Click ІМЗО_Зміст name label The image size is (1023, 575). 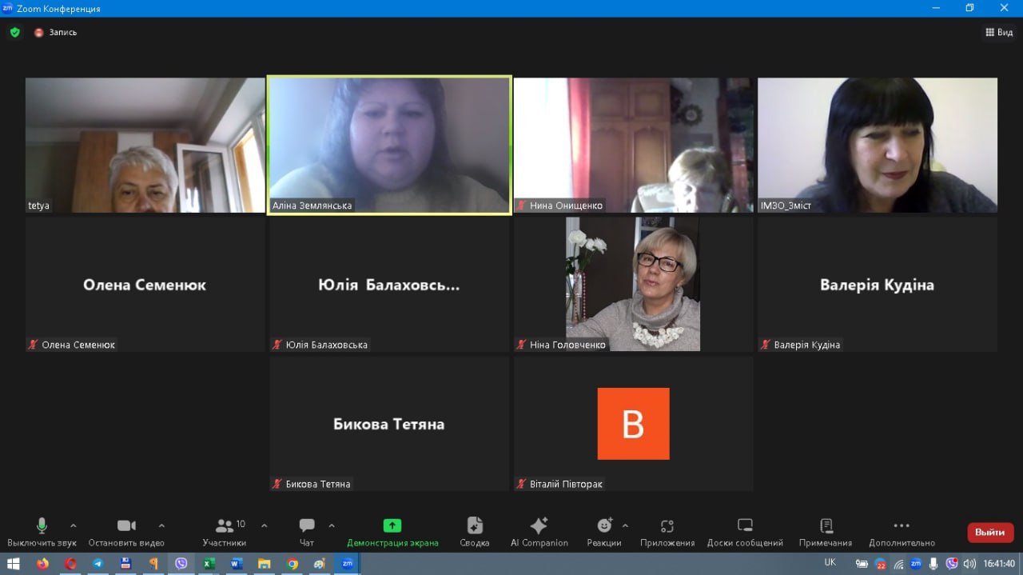786,206
